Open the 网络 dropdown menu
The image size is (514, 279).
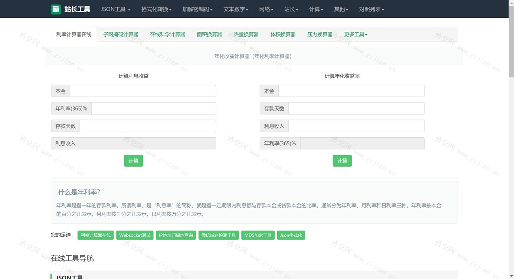[266, 9]
